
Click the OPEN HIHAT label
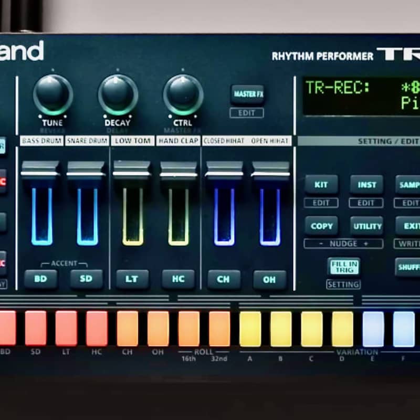[269, 141]
